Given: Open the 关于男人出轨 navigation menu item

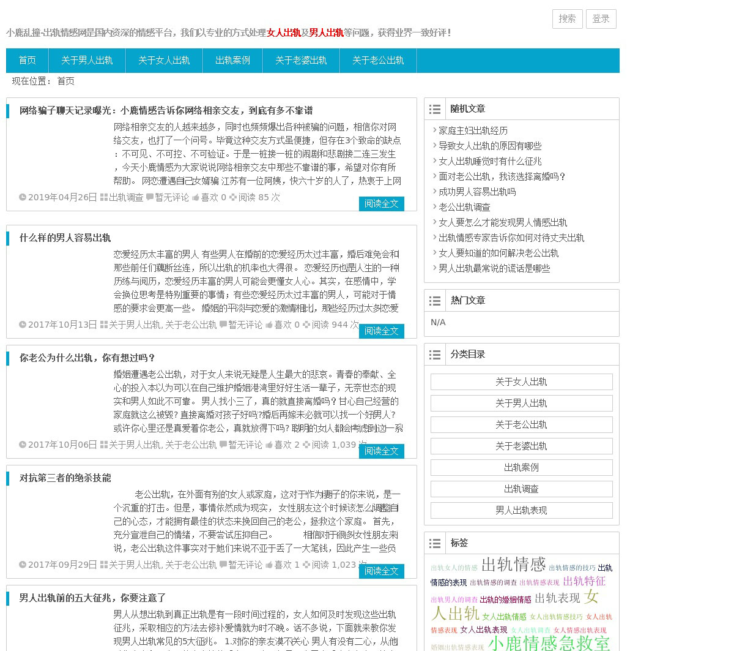Looking at the screenshot, I should (x=87, y=60).
